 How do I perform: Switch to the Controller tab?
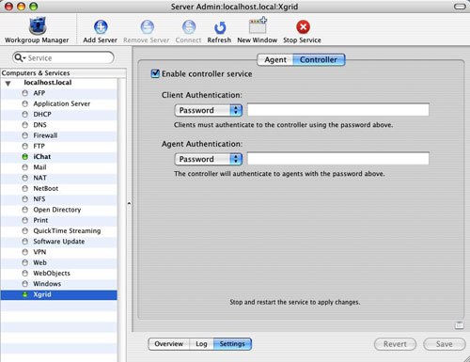point(319,59)
